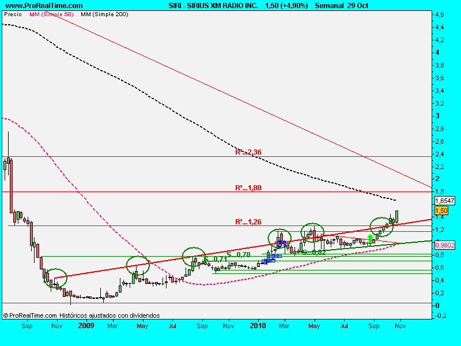
Task: Click the 0,4 price axis label
Action: [x=440, y=280]
